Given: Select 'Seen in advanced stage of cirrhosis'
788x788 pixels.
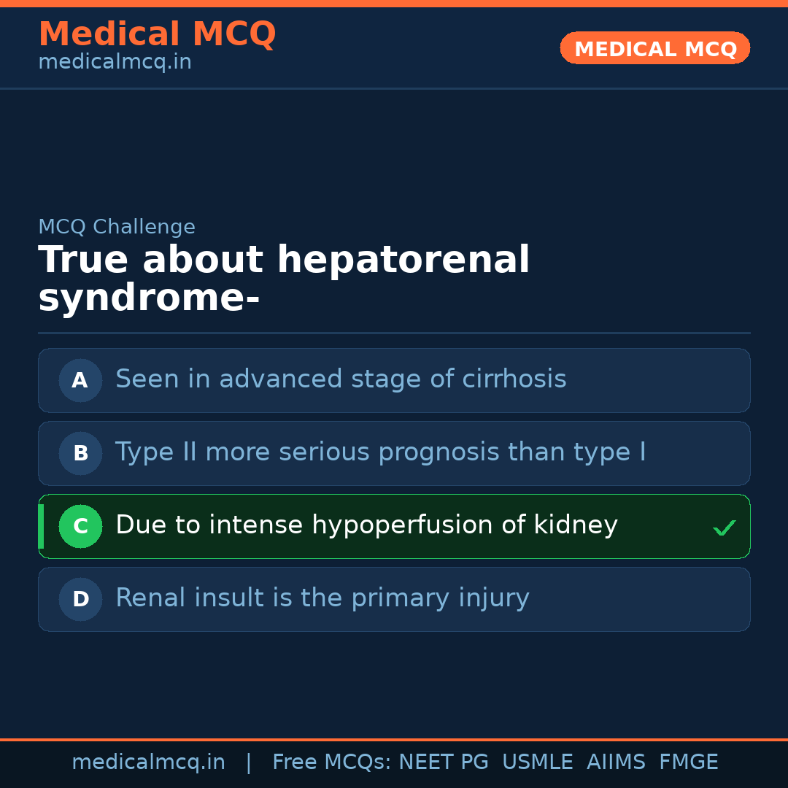Looking at the screenshot, I should click(x=341, y=379).
